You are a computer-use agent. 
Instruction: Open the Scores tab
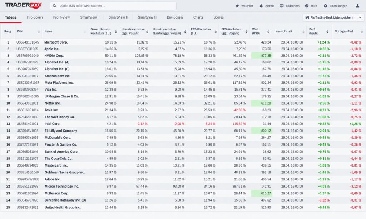tap(218, 17)
